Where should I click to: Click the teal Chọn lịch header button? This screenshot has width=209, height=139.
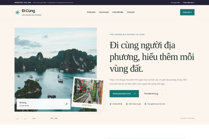click(187, 12)
